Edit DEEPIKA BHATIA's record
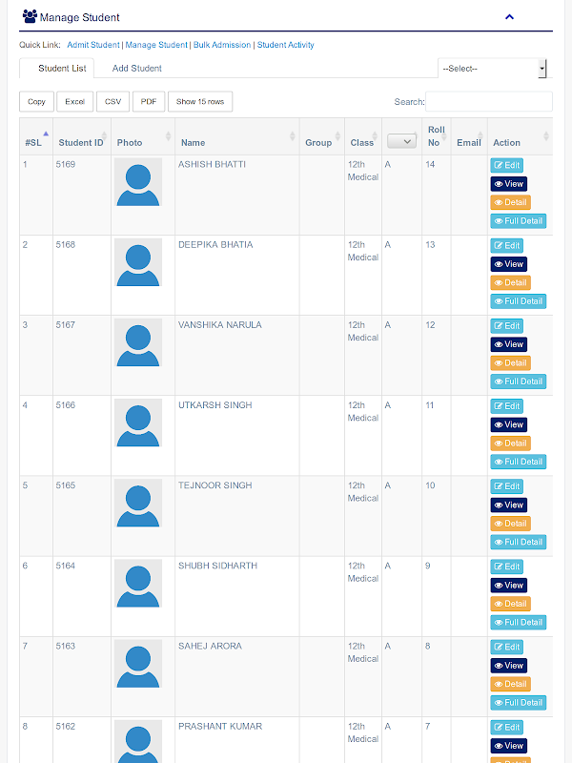The image size is (572, 763). click(506, 245)
